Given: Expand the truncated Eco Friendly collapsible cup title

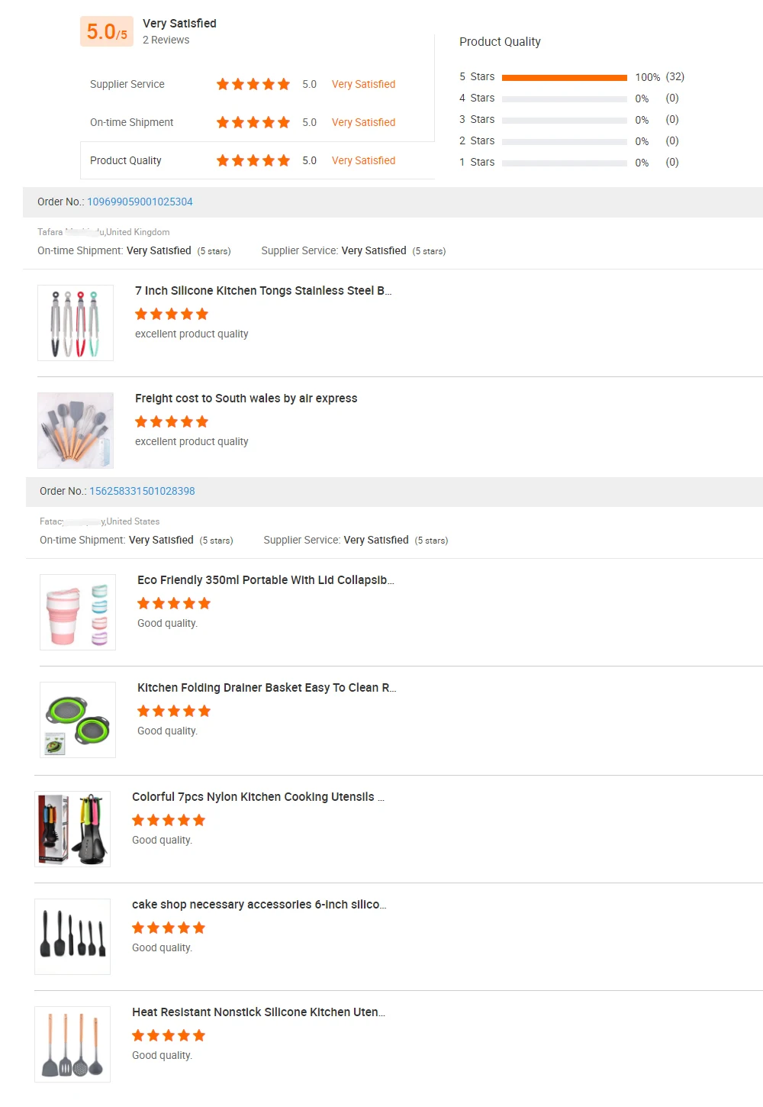Looking at the screenshot, I should [x=265, y=579].
